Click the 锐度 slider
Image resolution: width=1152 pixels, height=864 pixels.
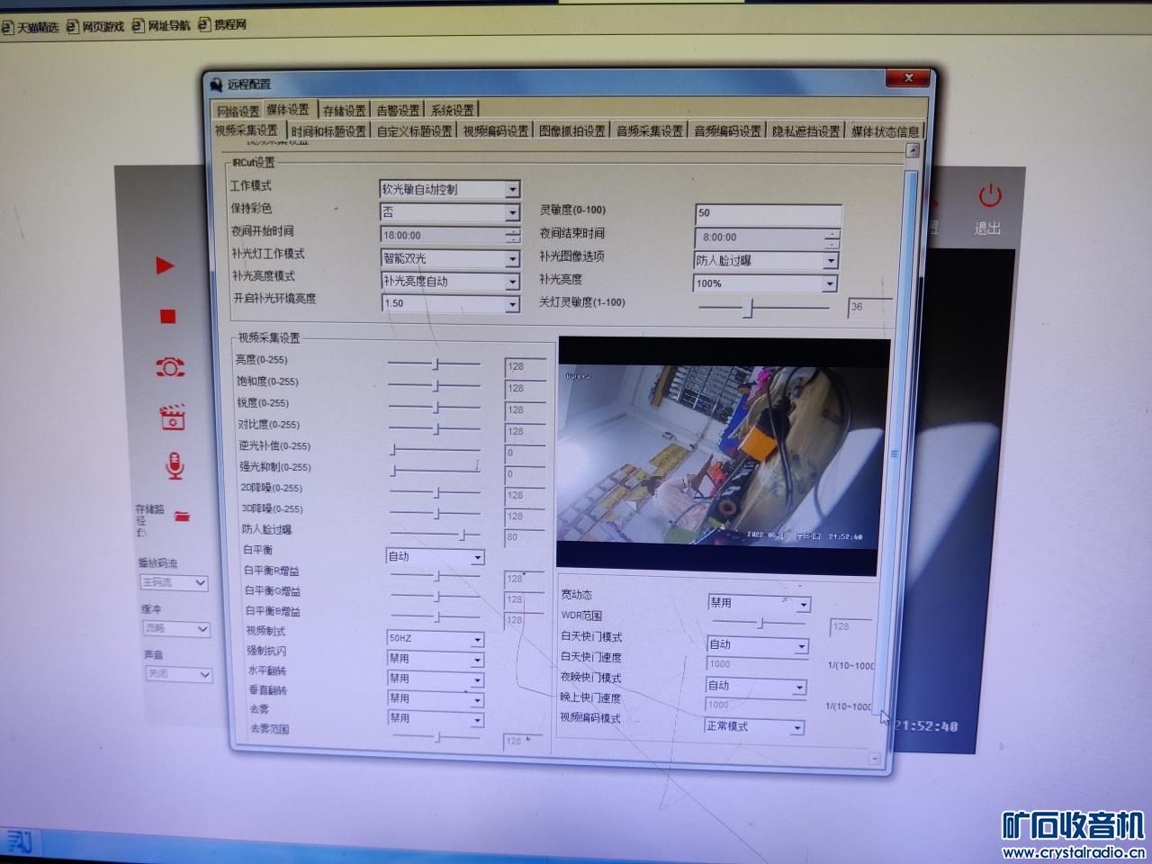[x=435, y=407]
